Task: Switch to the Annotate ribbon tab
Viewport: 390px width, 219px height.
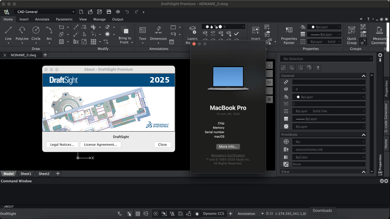Action: pyautogui.click(x=42, y=19)
